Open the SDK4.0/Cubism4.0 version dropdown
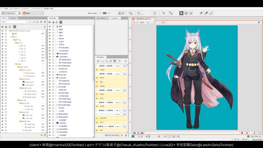Image resolution: width=263 pixels, height=148 pixels. coord(19,13)
